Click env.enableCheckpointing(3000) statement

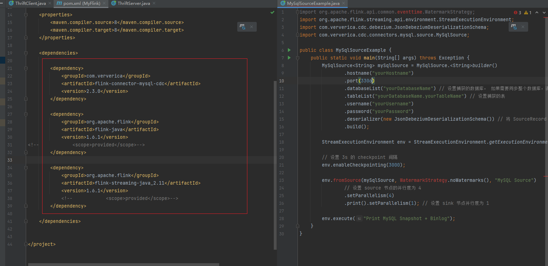[364, 165]
